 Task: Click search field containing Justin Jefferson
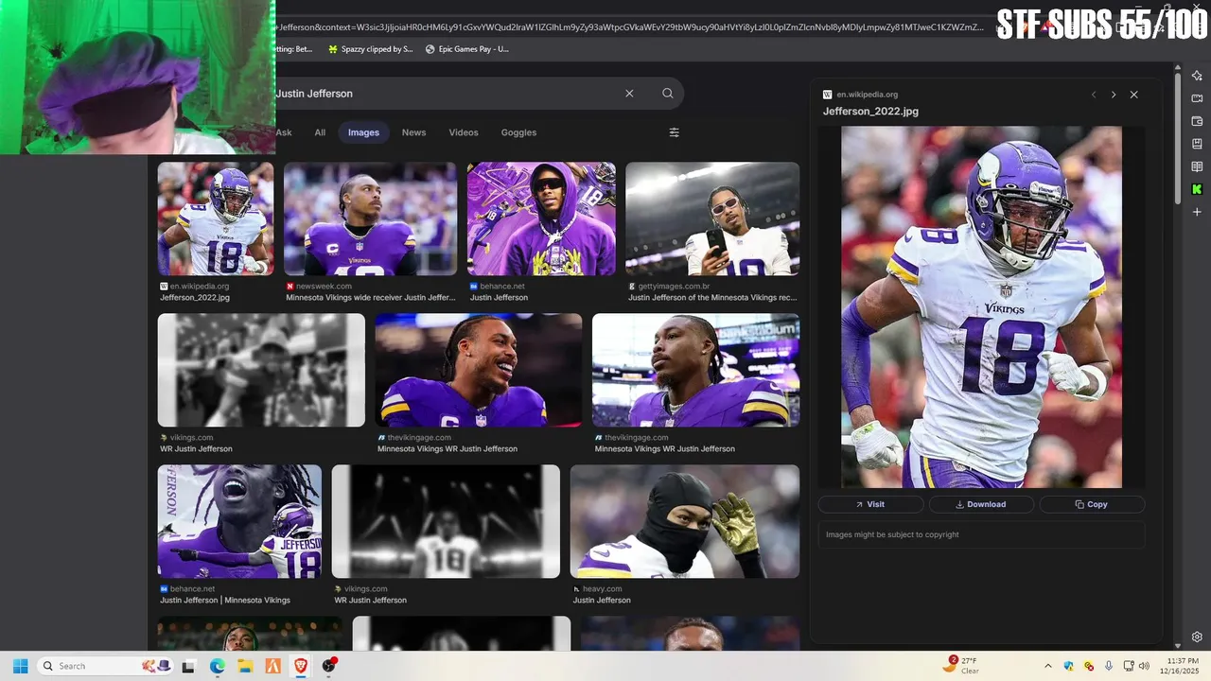click(445, 94)
